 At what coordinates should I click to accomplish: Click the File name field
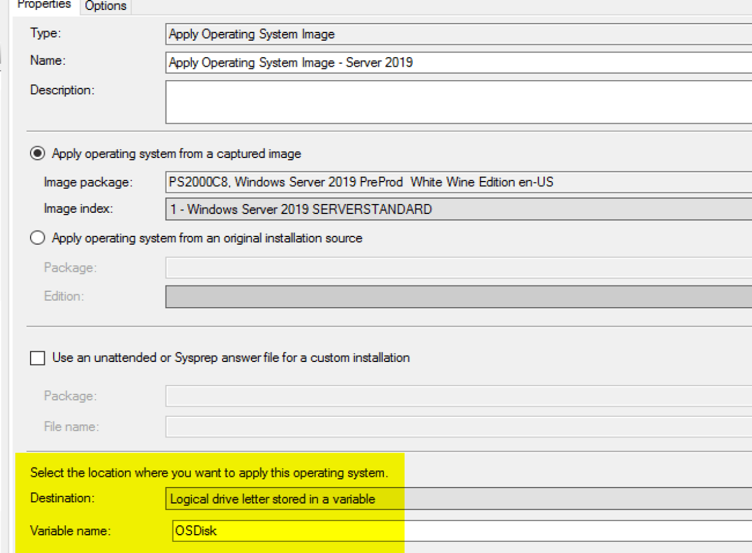pos(458,426)
